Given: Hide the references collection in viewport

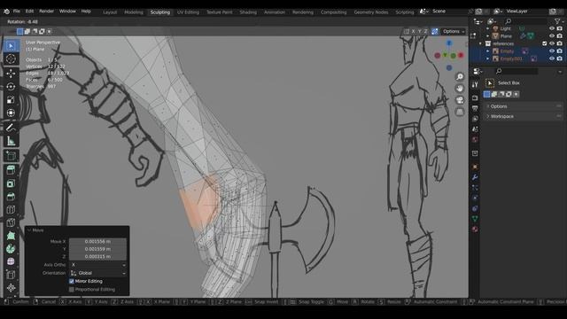Looking at the screenshot, I should pos(552,43).
